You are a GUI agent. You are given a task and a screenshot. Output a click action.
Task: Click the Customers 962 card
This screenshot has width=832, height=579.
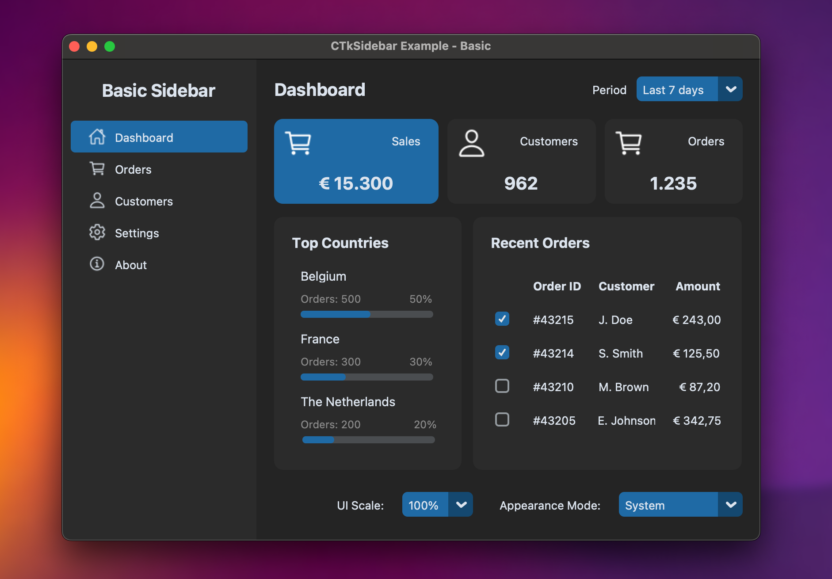click(x=522, y=161)
